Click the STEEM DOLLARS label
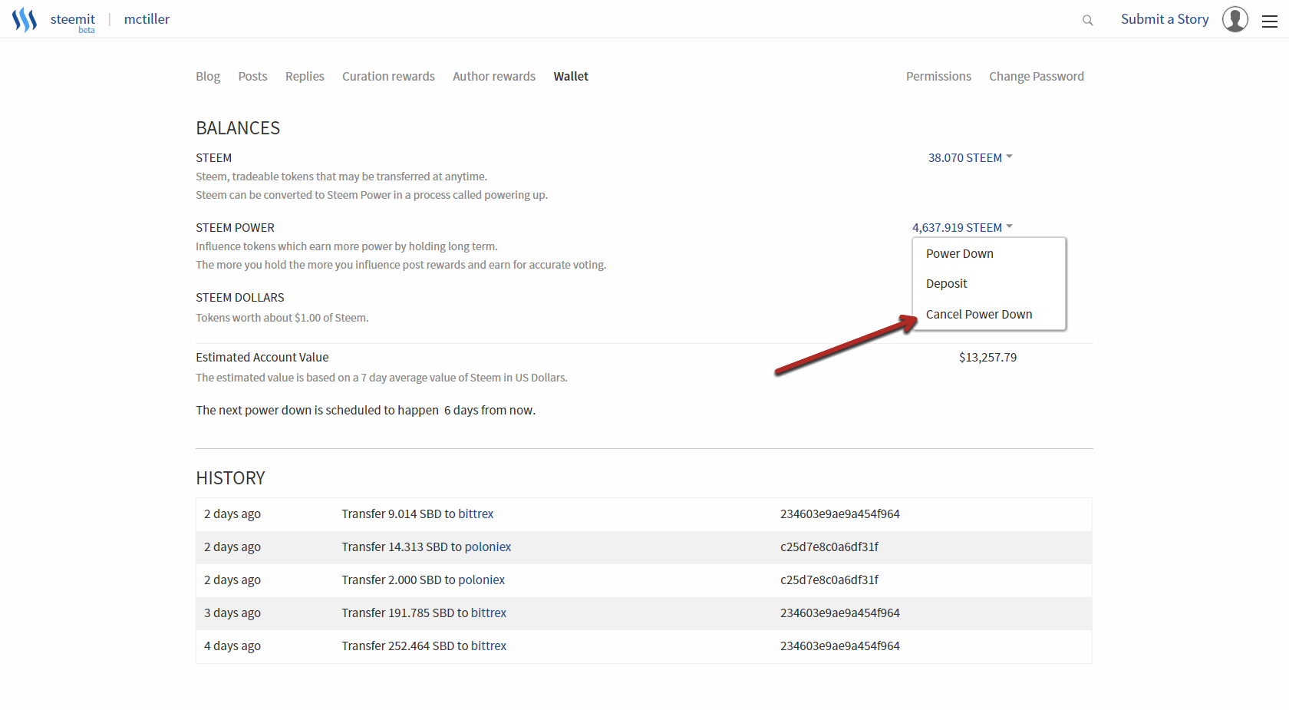Image resolution: width=1289 pixels, height=710 pixels. pos(240,297)
